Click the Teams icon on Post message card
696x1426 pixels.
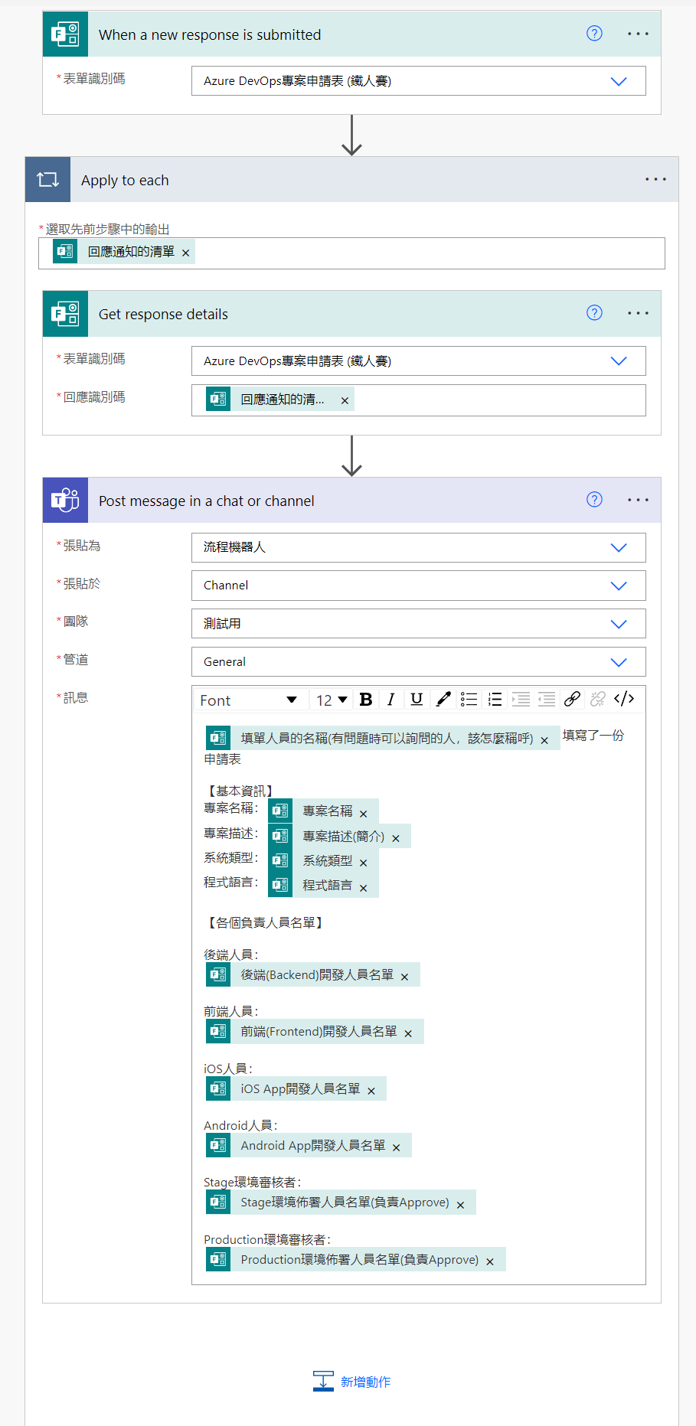tap(65, 500)
